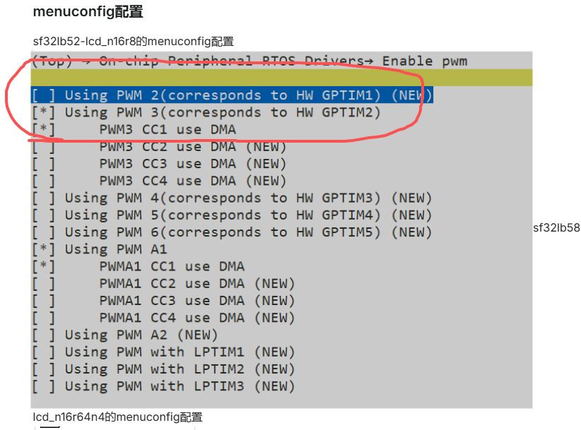Enable PWMA1 CC2 use DMA
This screenshot has height=430, width=581.
[x=43, y=283]
